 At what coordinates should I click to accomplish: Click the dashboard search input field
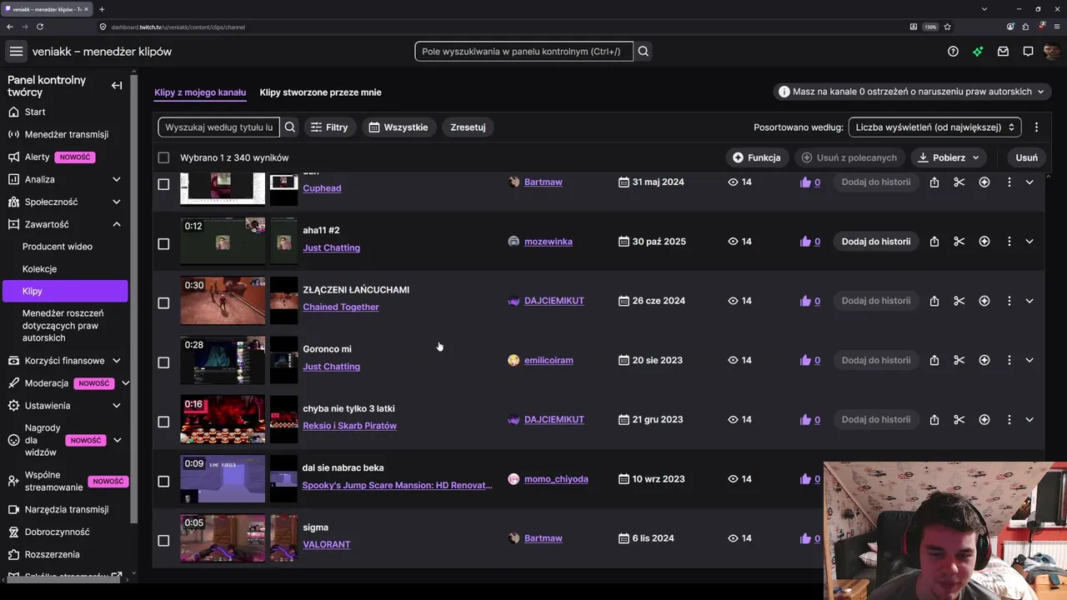coord(524,52)
